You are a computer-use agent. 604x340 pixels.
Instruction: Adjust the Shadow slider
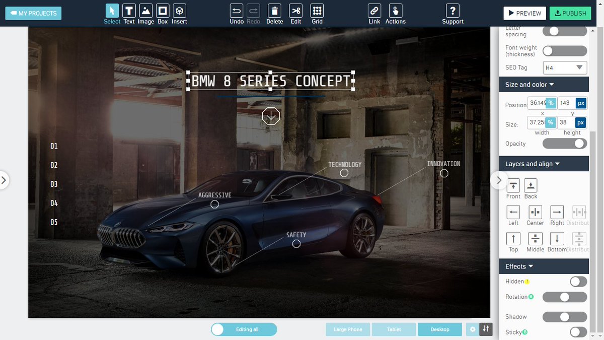coord(565,317)
